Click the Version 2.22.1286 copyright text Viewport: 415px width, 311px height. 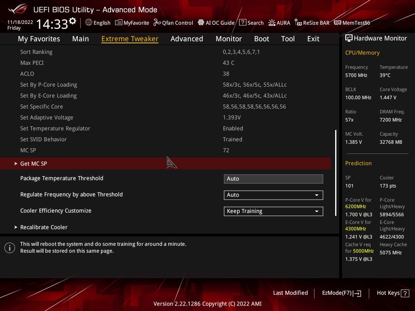coord(207,304)
